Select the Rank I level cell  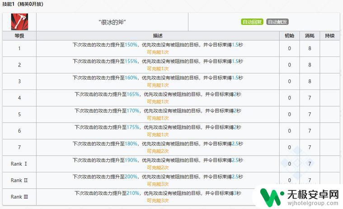tap(19, 164)
